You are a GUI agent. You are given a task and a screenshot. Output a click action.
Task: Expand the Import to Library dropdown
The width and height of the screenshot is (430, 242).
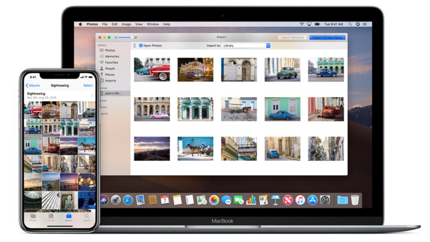pos(268,46)
